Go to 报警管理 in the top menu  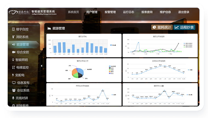[x=110, y=12]
